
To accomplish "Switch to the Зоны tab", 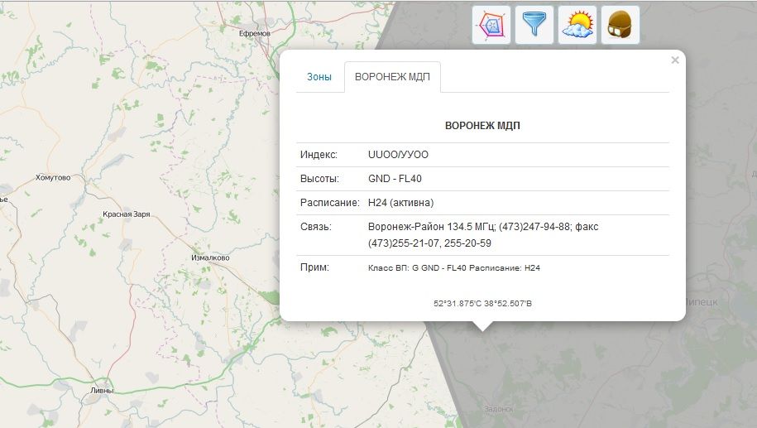I will click(319, 77).
